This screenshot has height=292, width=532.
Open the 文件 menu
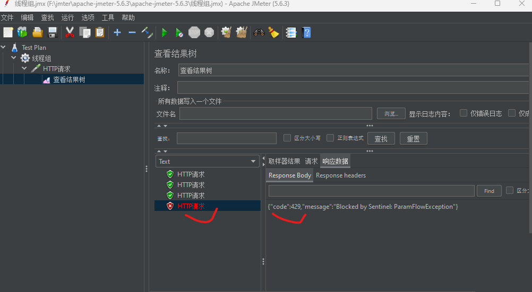7,17
